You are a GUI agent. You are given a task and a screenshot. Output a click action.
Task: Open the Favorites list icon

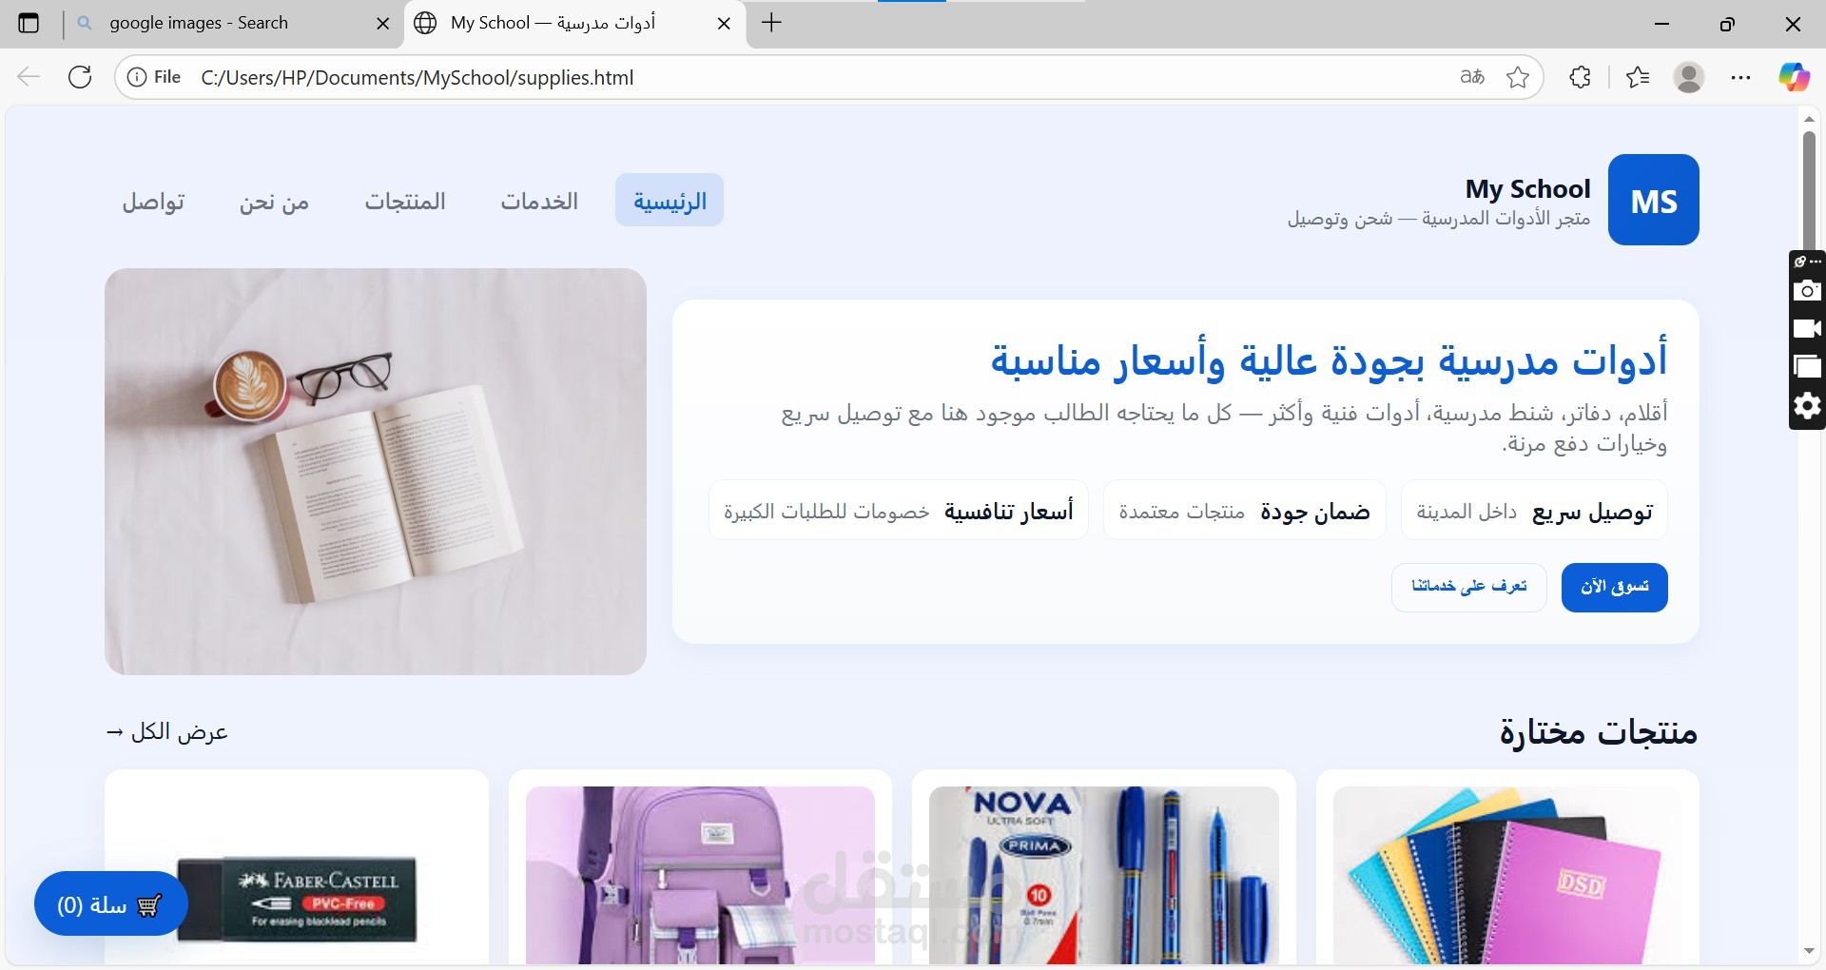(x=1638, y=77)
